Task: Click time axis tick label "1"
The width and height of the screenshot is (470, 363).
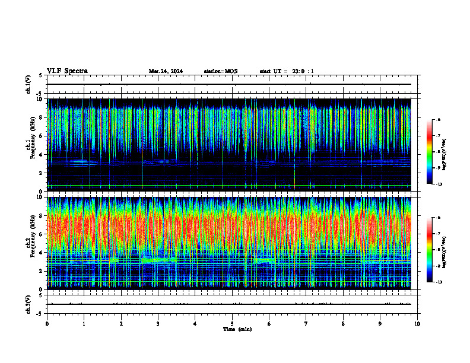Action: [x=84, y=324]
